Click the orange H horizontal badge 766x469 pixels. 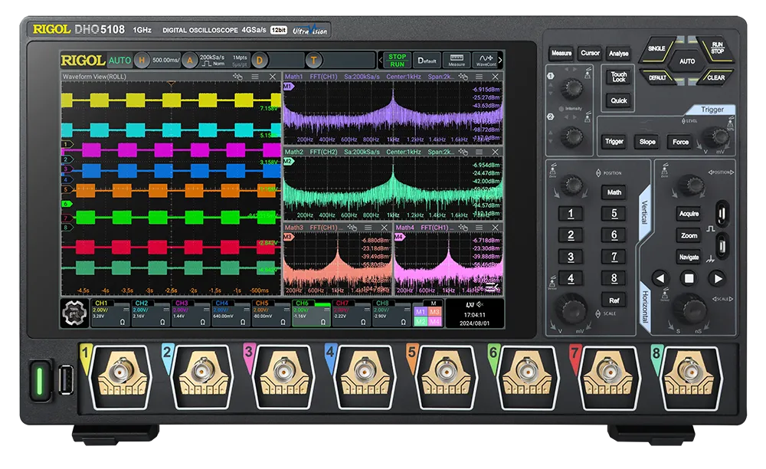(142, 60)
